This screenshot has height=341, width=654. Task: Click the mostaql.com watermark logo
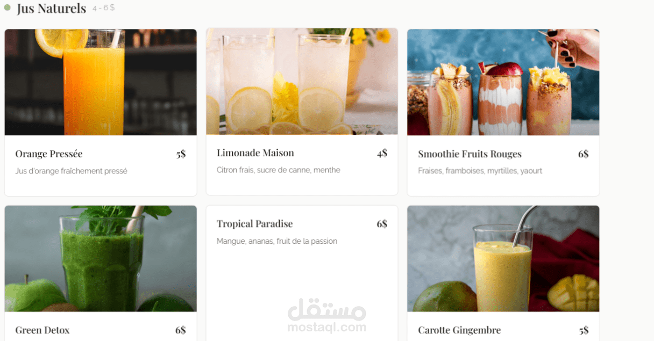point(326,316)
